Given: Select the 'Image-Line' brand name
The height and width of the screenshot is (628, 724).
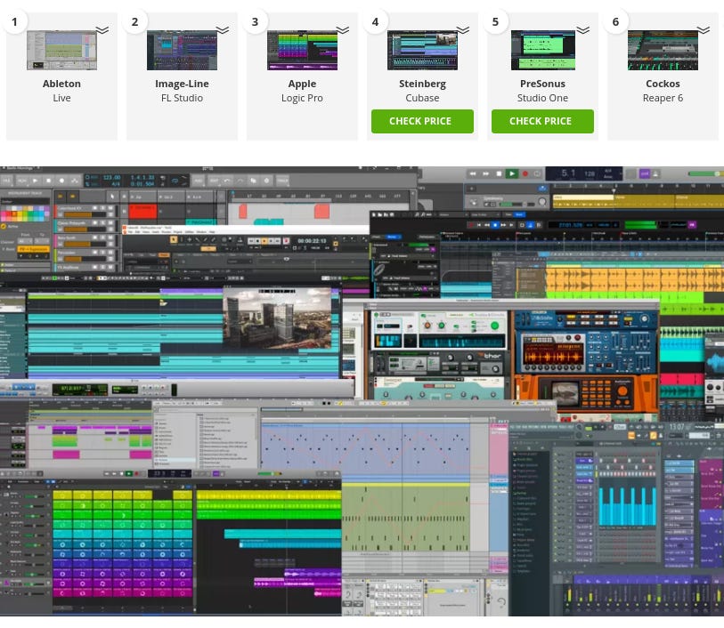Looking at the screenshot, I should (182, 84).
